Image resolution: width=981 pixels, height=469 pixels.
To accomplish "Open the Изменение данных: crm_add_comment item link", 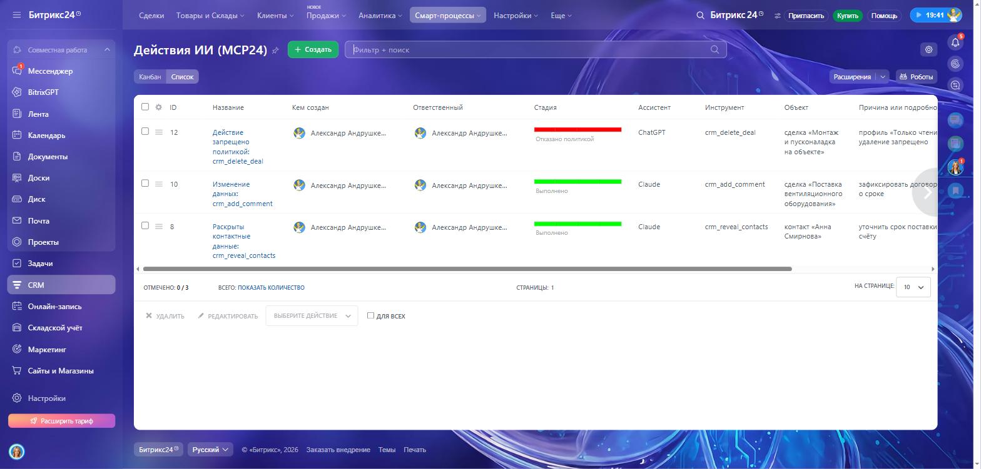I will [242, 194].
